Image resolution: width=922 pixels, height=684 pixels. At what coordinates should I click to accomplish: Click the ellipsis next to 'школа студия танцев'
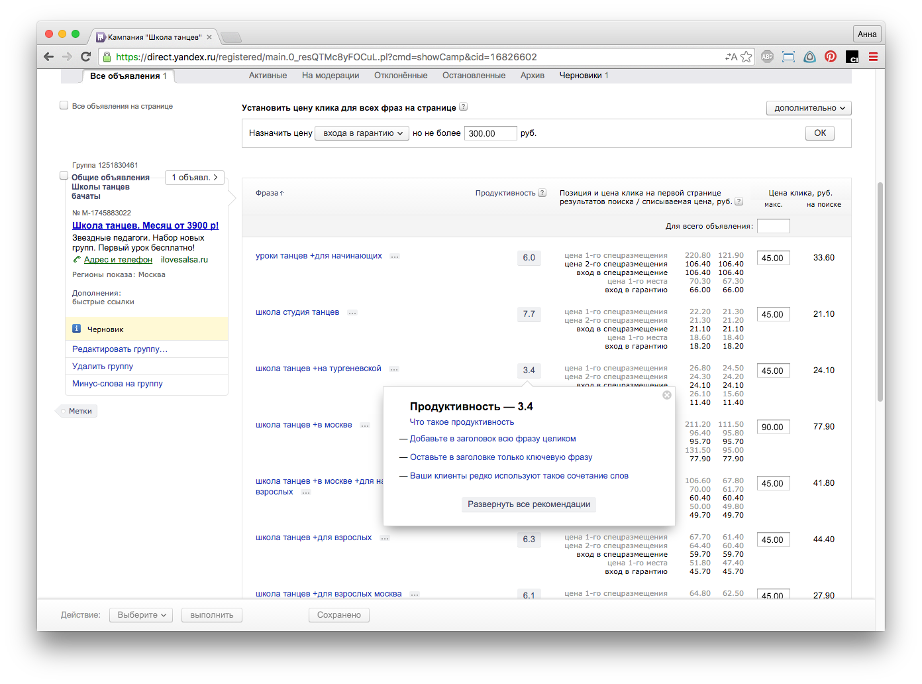[x=352, y=313]
